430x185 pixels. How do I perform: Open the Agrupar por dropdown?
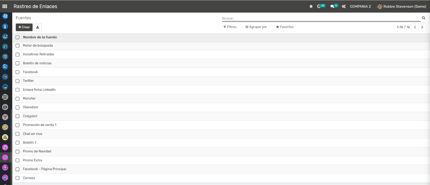[x=256, y=27]
